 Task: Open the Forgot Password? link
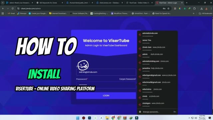(x=127, y=79)
